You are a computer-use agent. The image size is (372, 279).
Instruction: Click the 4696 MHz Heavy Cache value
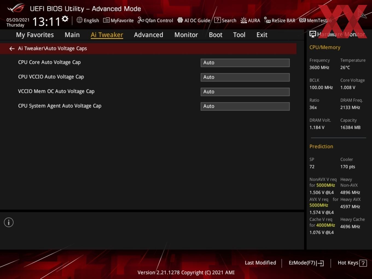point(350,227)
